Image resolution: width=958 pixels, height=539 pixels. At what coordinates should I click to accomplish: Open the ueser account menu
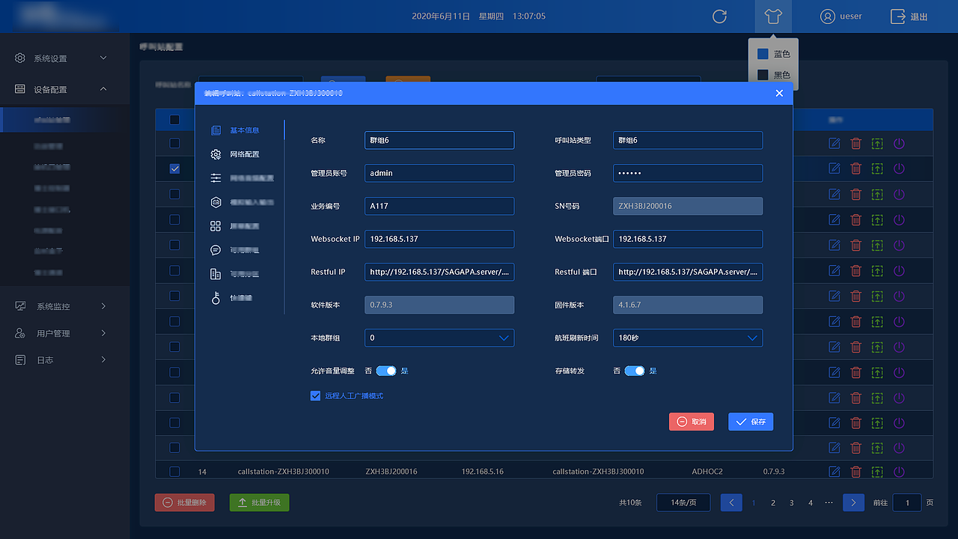[x=841, y=16]
